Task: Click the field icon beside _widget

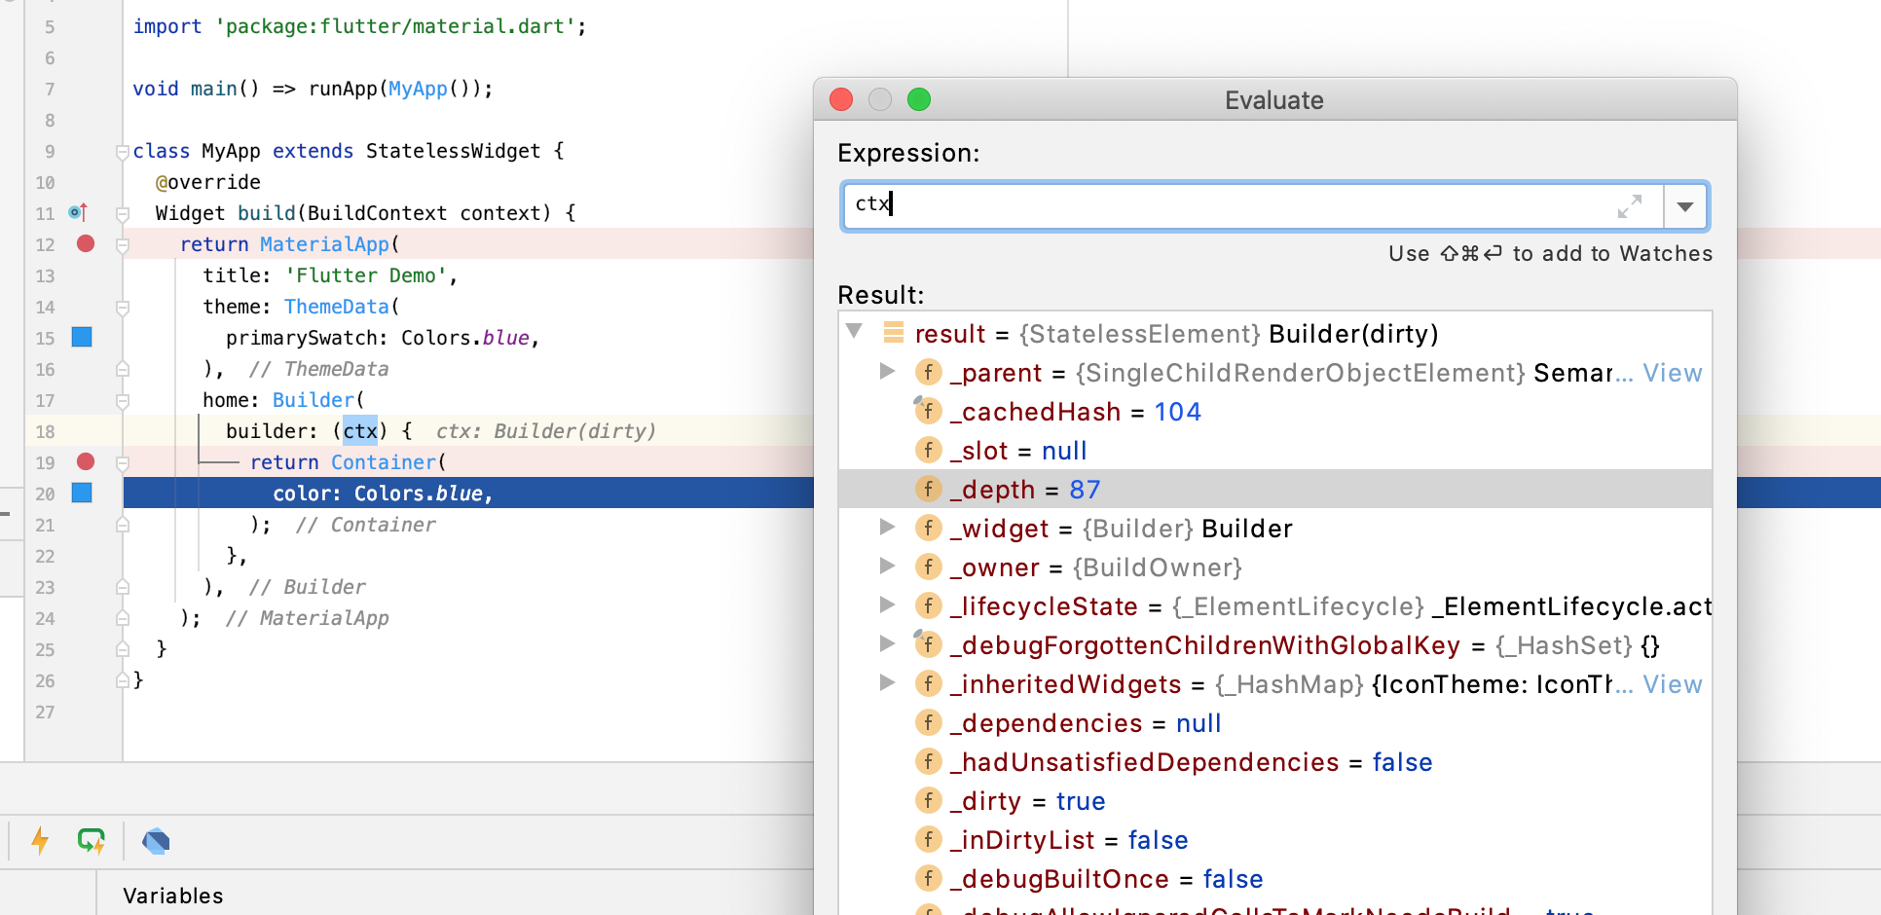Action: point(929,528)
